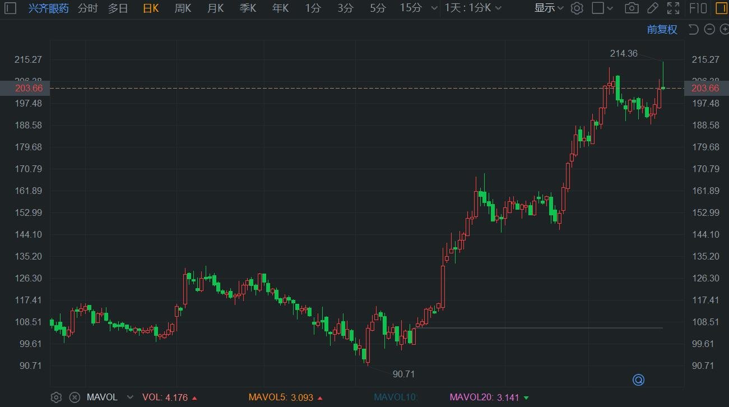Open the 显示 display dropdown
This screenshot has height=407, width=729.
(x=549, y=8)
